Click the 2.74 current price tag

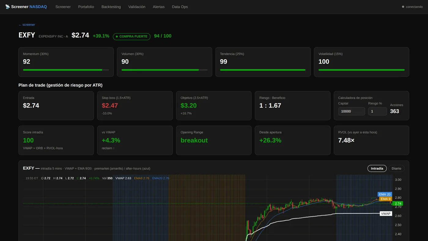[x=398, y=203]
